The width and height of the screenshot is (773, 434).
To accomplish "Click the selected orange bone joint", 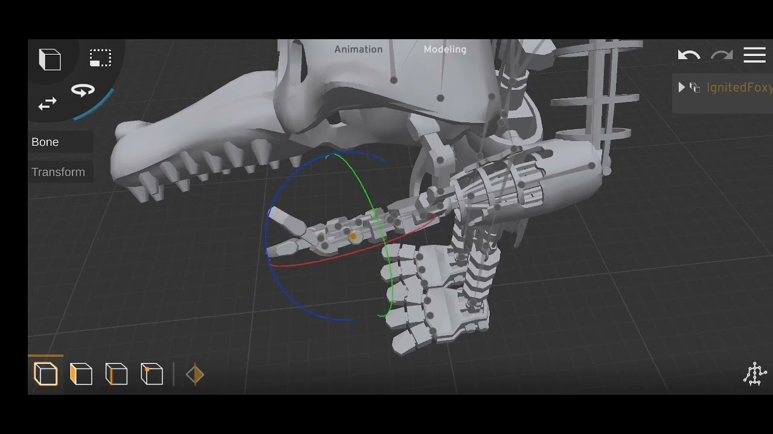I will pyautogui.click(x=353, y=237).
